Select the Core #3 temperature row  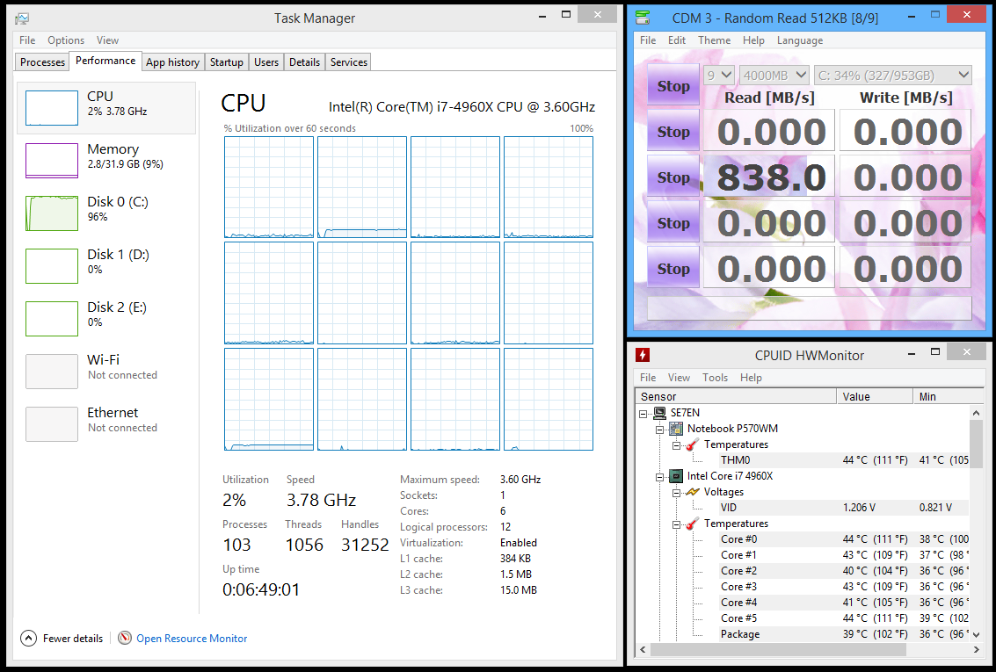844,586
